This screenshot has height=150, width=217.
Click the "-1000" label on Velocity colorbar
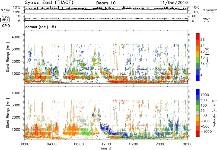[x=206, y=132]
